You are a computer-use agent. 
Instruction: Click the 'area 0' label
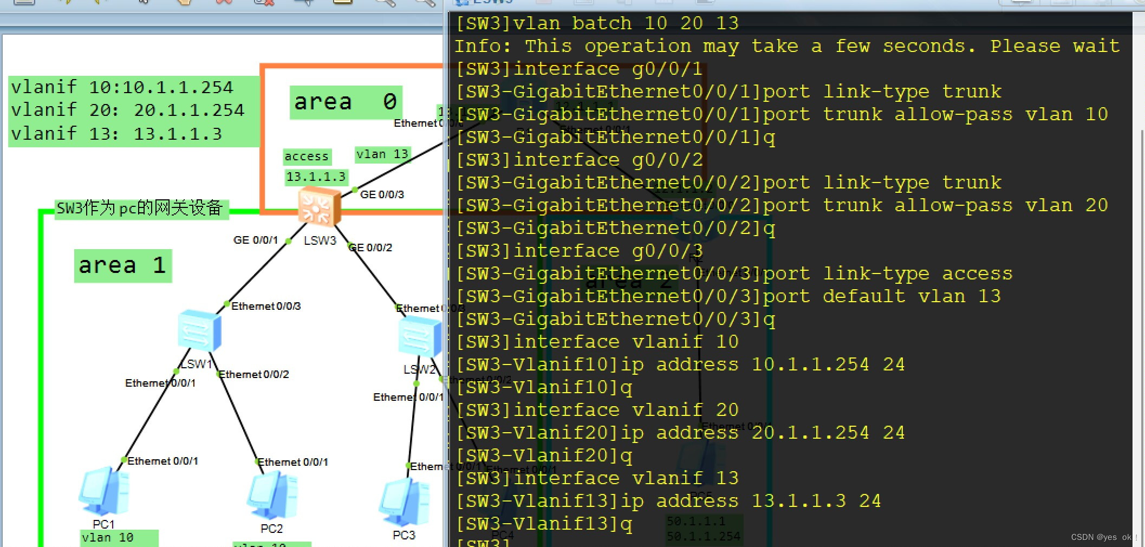(346, 102)
